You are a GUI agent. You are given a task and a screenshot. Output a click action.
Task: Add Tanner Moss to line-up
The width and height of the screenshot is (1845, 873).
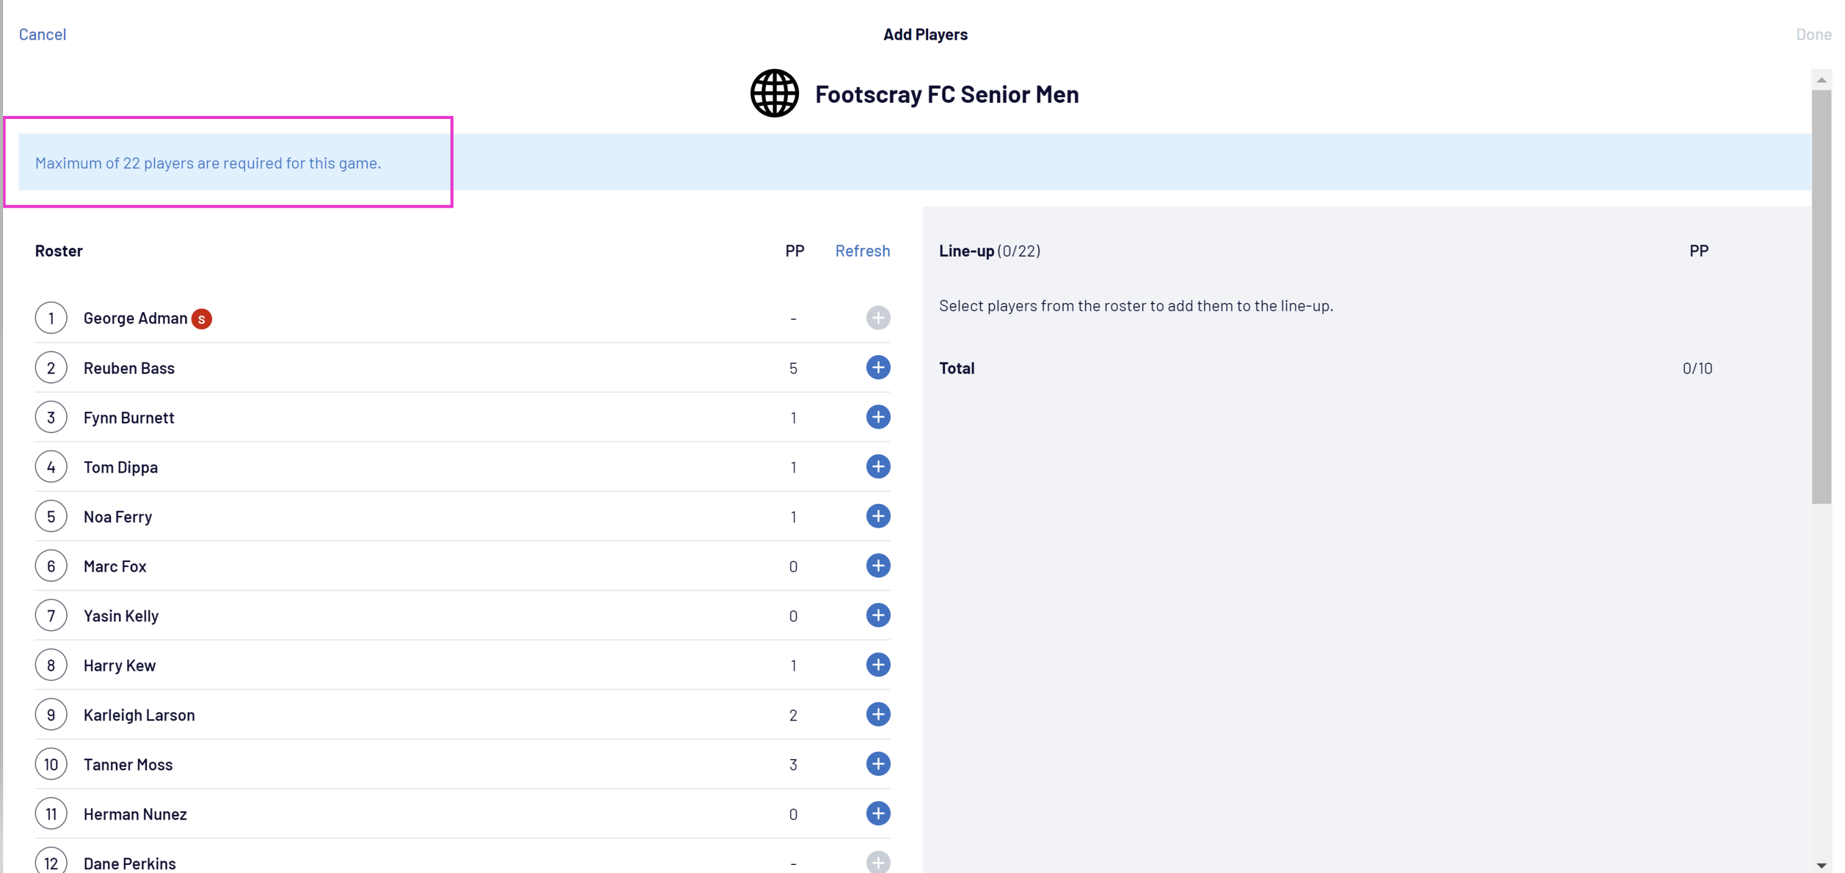pos(877,764)
